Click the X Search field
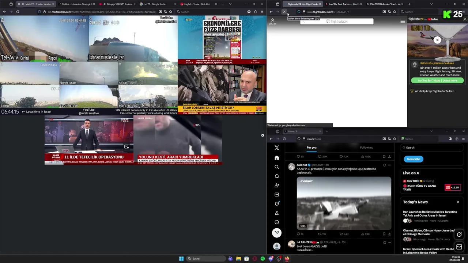The height and width of the screenshot is (263, 468). pyautogui.click(x=433, y=148)
